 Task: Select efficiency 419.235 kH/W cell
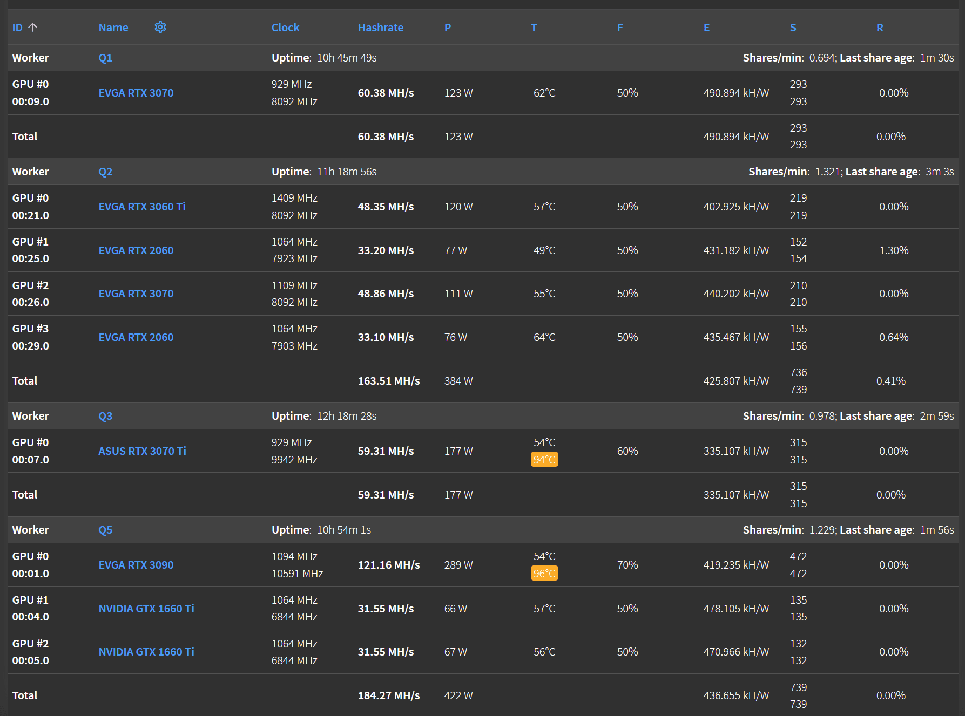tap(736, 565)
